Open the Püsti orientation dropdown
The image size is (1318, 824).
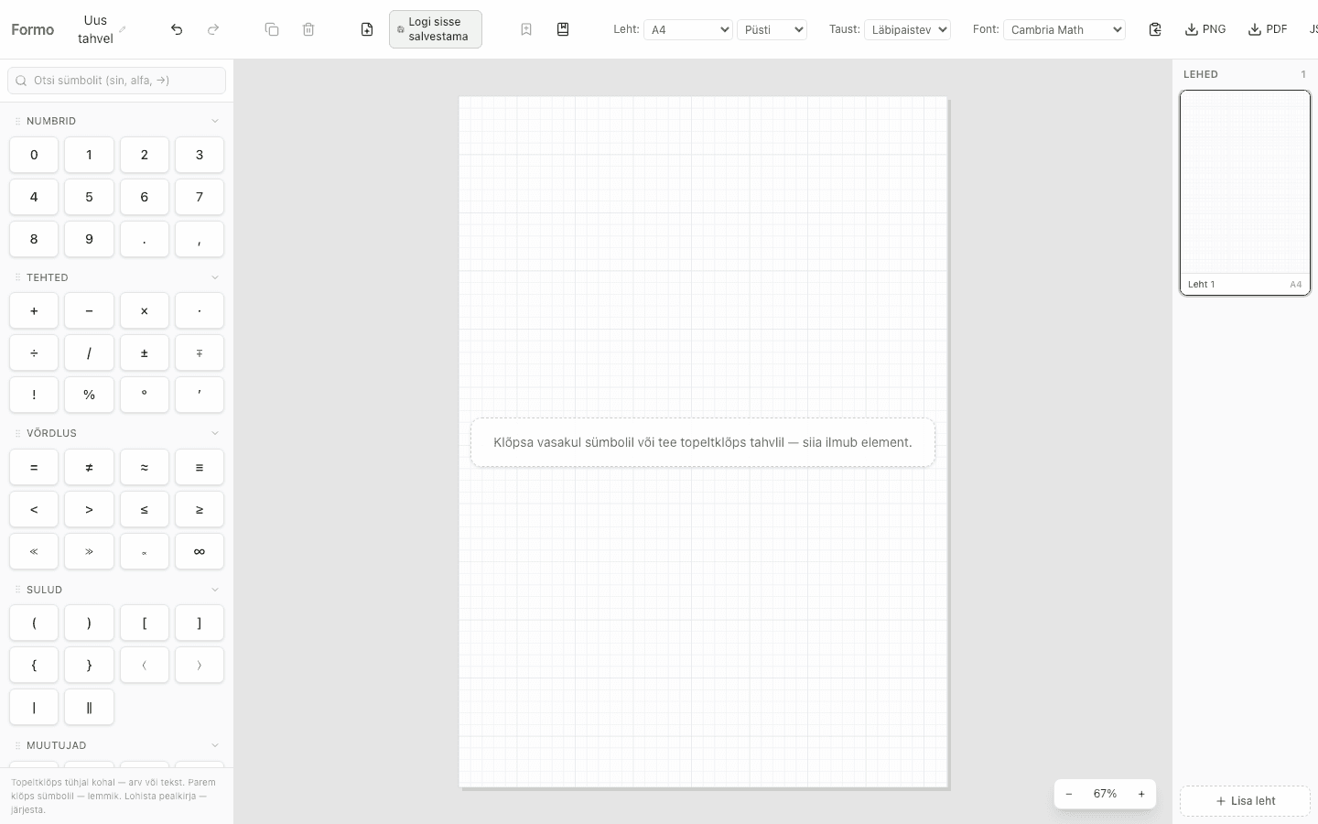(772, 29)
